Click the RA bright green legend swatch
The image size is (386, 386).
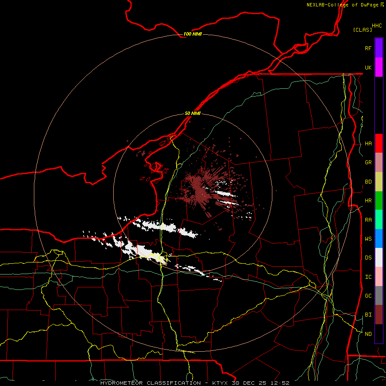click(379, 220)
